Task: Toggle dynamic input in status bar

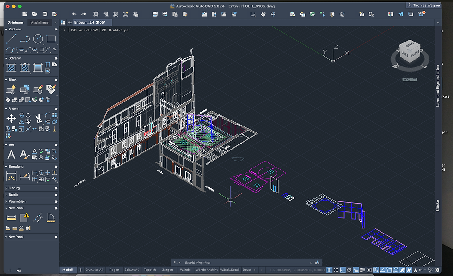Action: [356, 270]
